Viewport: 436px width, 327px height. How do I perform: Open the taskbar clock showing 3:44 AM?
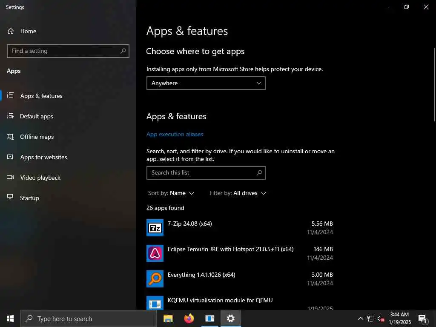tap(399, 318)
